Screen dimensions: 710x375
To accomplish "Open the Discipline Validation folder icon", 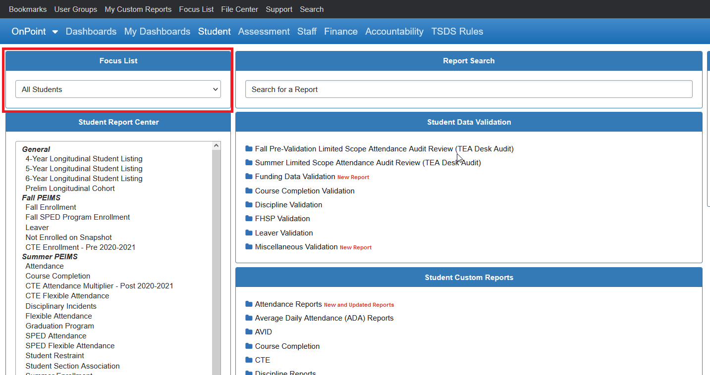I will click(x=249, y=204).
